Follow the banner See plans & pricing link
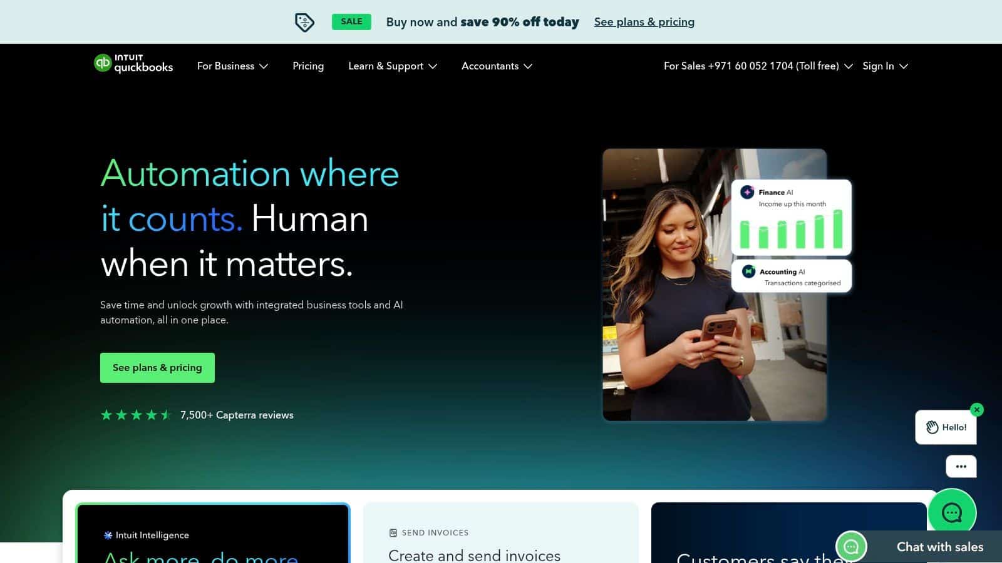The image size is (1002, 563). click(644, 22)
